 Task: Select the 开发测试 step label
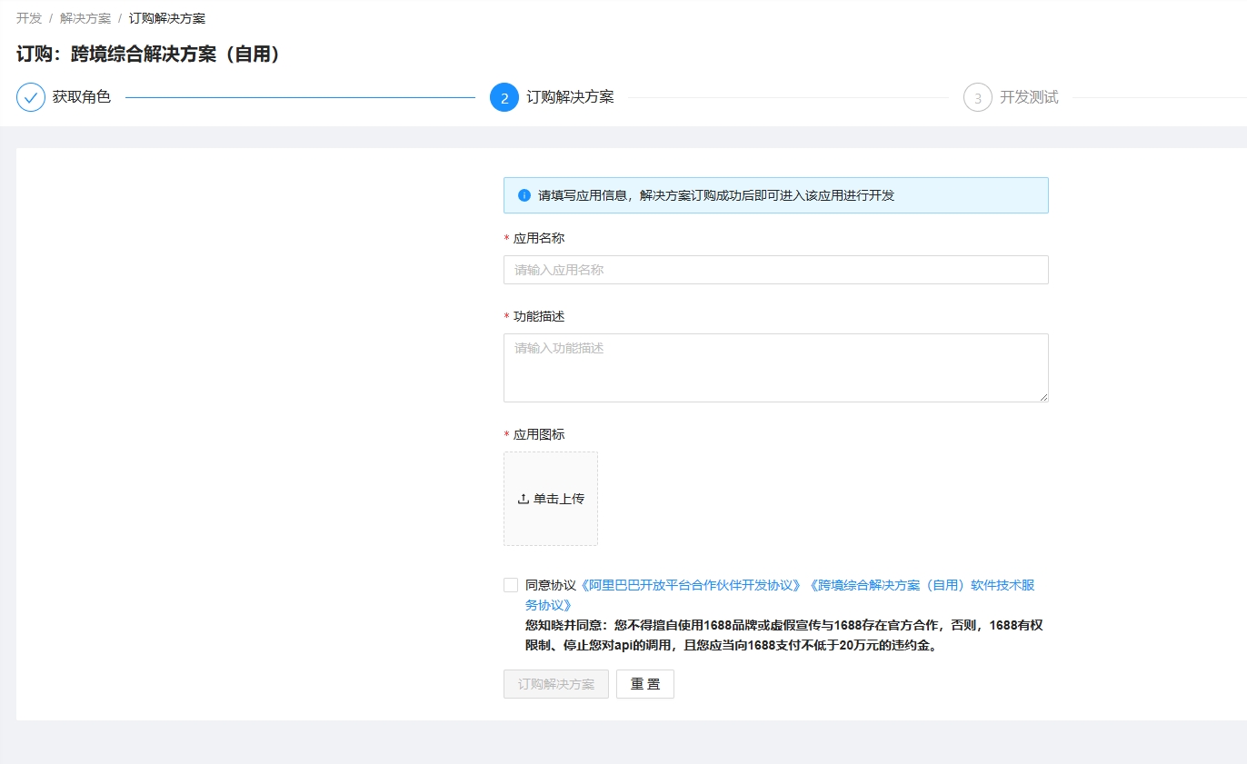coord(1029,97)
